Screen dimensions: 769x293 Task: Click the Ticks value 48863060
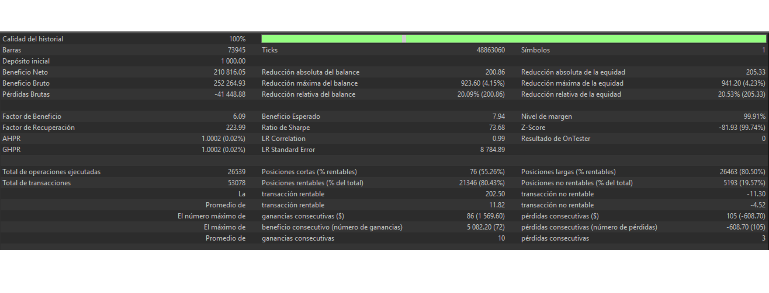491,50
